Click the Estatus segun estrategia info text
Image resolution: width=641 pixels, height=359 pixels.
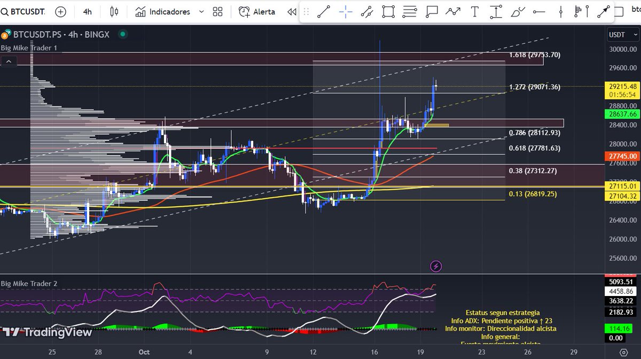[x=503, y=313]
